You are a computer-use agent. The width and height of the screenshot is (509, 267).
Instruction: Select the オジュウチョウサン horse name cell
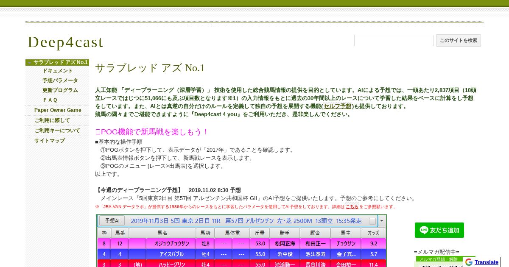pyautogui.click(x=171, y=244)
